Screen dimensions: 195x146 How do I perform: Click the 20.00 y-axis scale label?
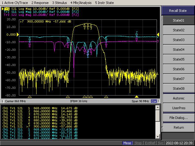pyautogui.click(x=11, y=19)
